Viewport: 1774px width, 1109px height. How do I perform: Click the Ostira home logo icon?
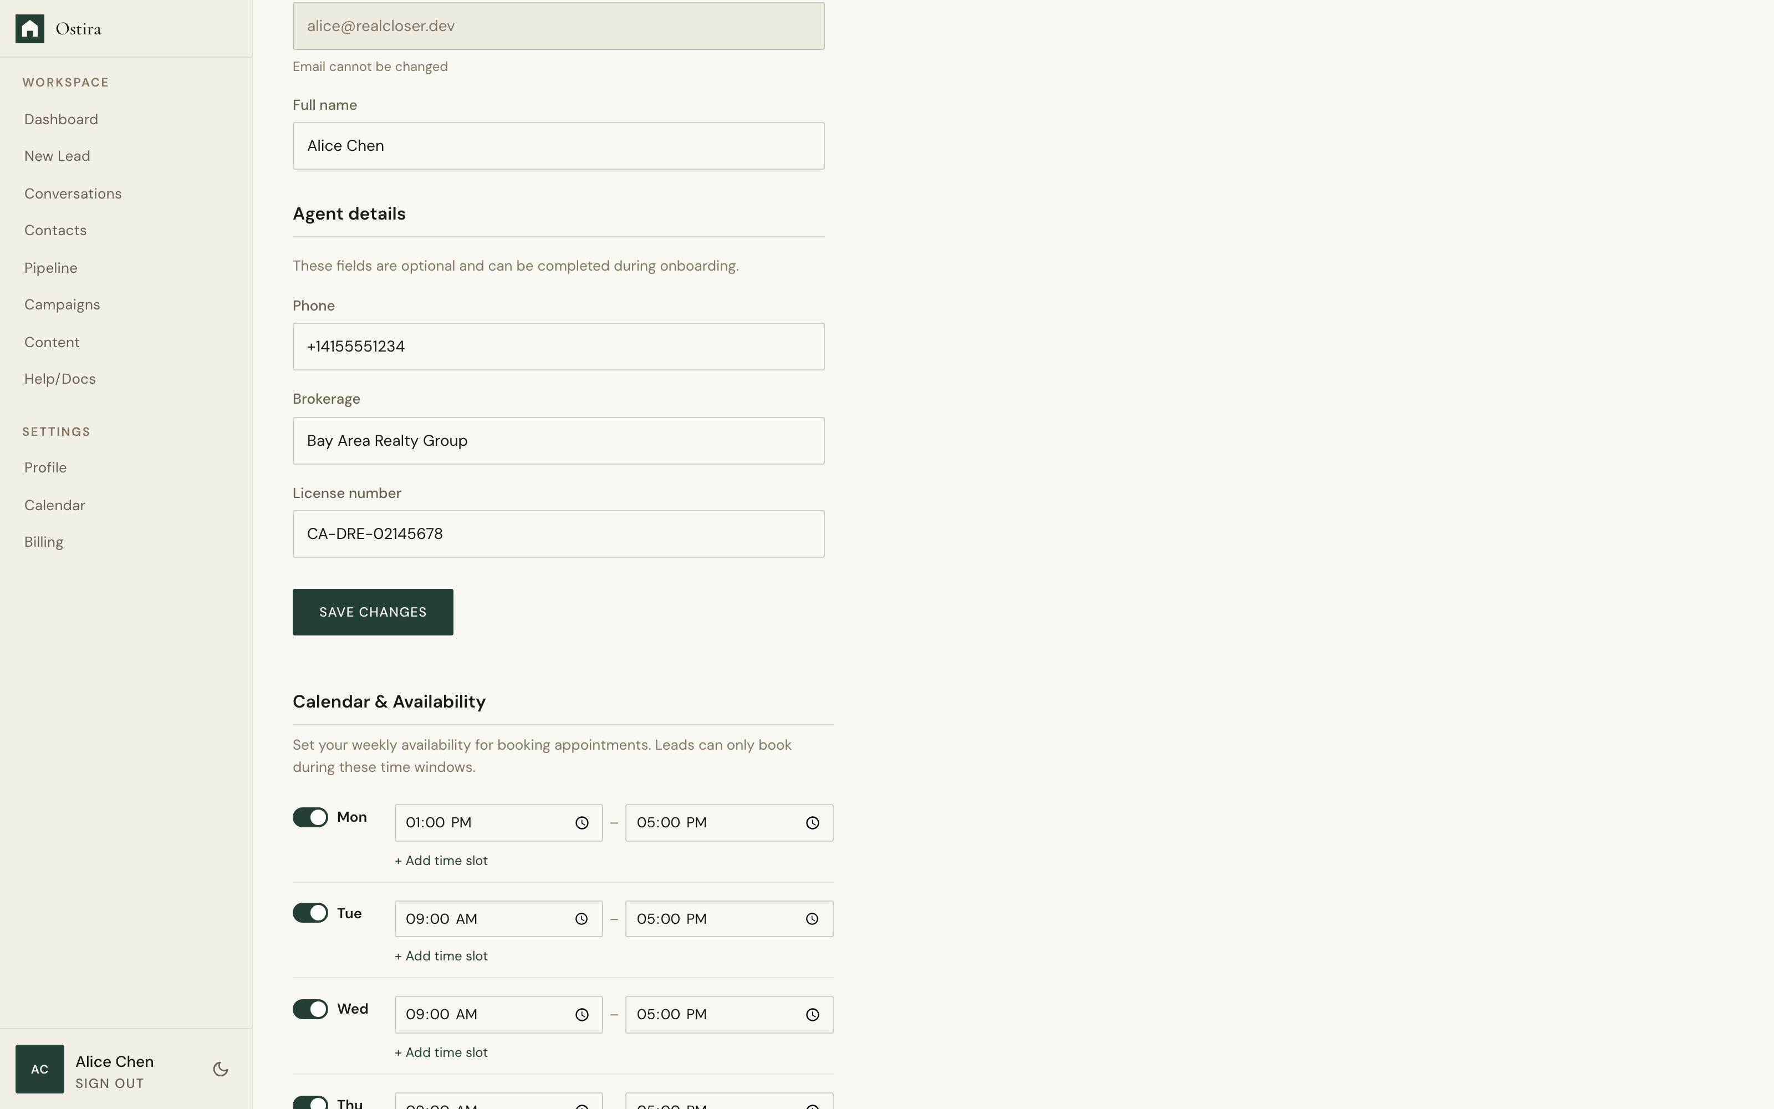pyautogui.click(x=30, y=29)
